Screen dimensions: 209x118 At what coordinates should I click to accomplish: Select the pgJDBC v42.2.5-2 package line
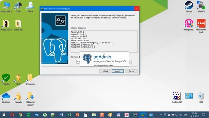(x=78, y=38)
